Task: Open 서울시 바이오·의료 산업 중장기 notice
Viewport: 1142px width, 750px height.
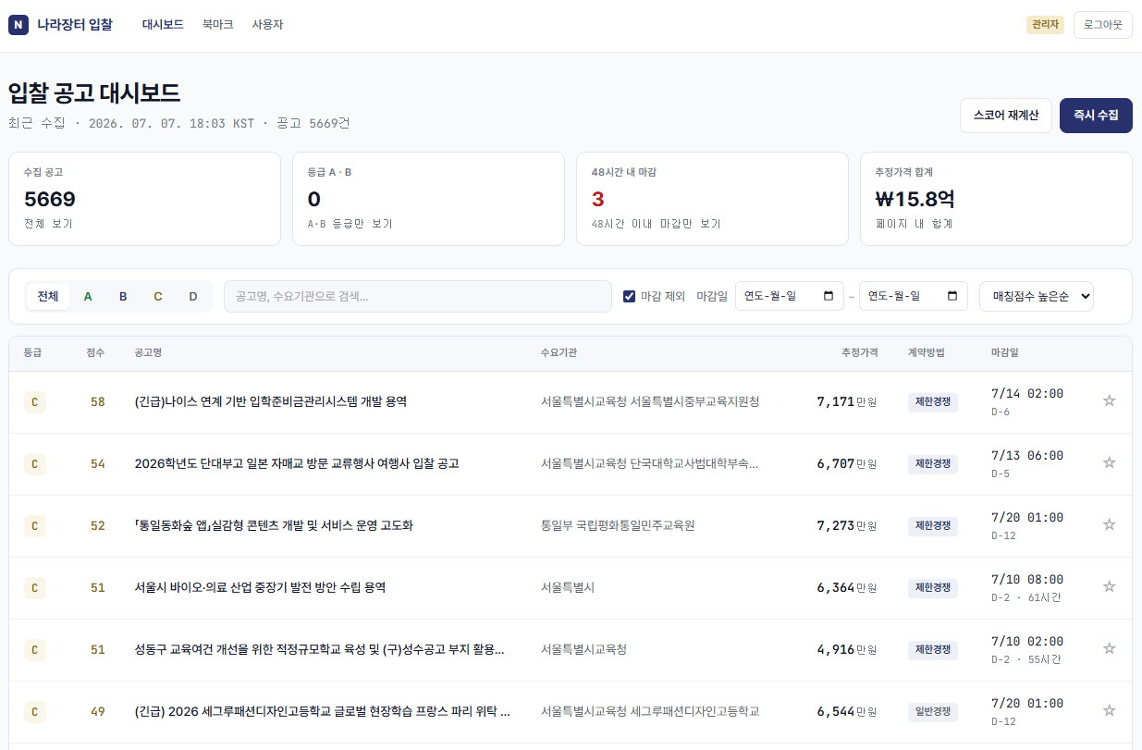Action: (260, 587)
